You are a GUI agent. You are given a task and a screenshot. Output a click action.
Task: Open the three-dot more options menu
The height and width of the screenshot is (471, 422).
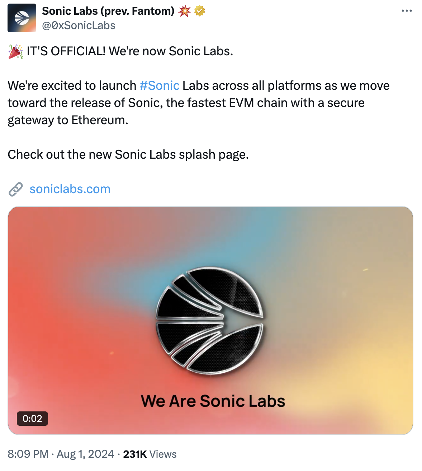tap(407, 11)
